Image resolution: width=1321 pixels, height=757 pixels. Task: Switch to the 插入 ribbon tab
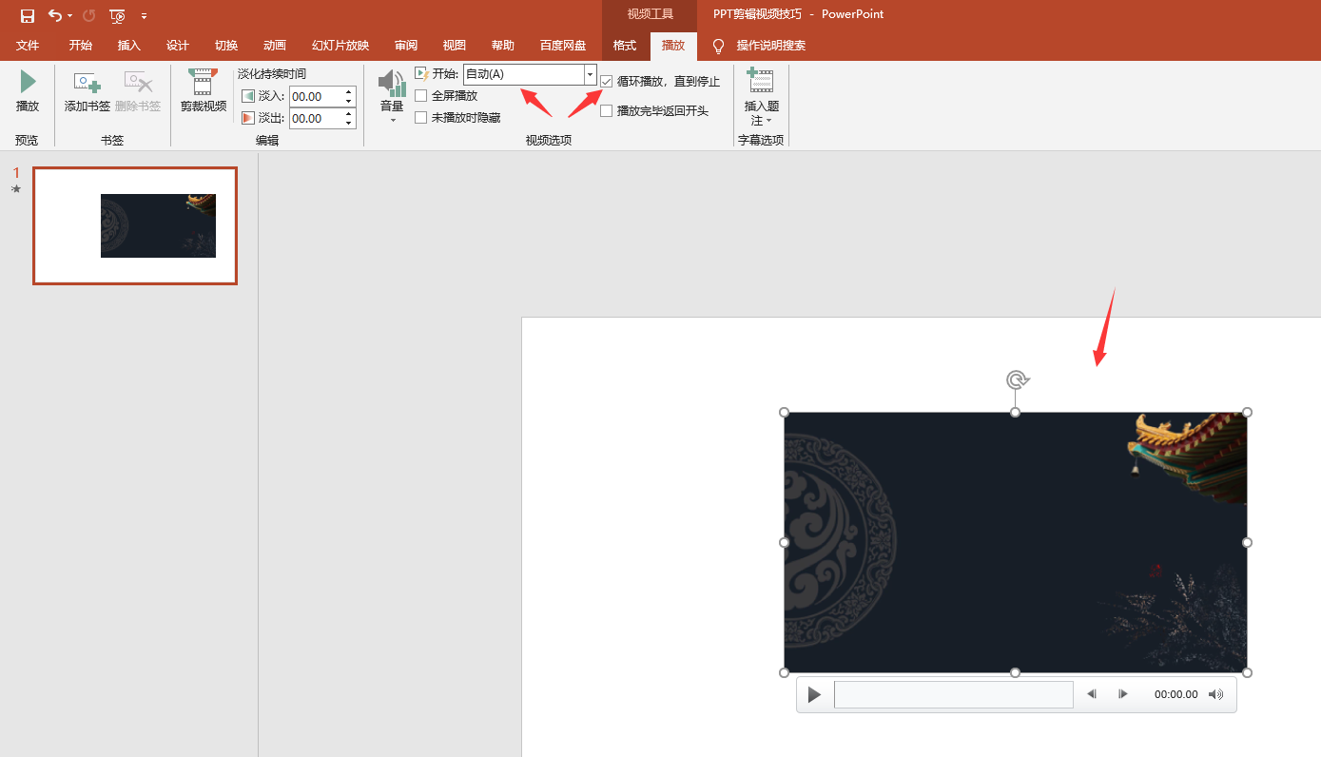click(x=129, y=46)
